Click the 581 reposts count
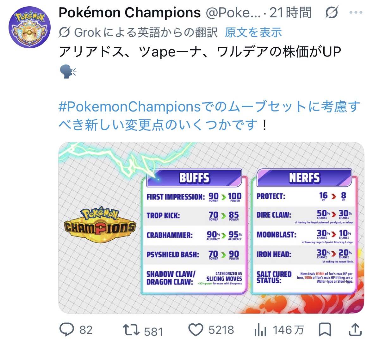 tap(153, 331)
